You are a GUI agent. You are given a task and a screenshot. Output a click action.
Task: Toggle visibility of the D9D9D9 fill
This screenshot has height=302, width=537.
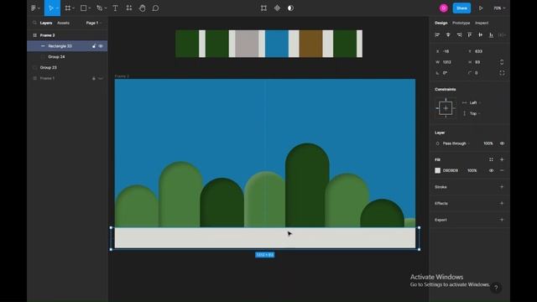(x=491, y=170)
